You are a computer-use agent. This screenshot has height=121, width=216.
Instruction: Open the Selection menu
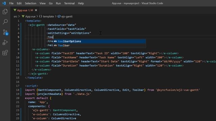point(30,3)
